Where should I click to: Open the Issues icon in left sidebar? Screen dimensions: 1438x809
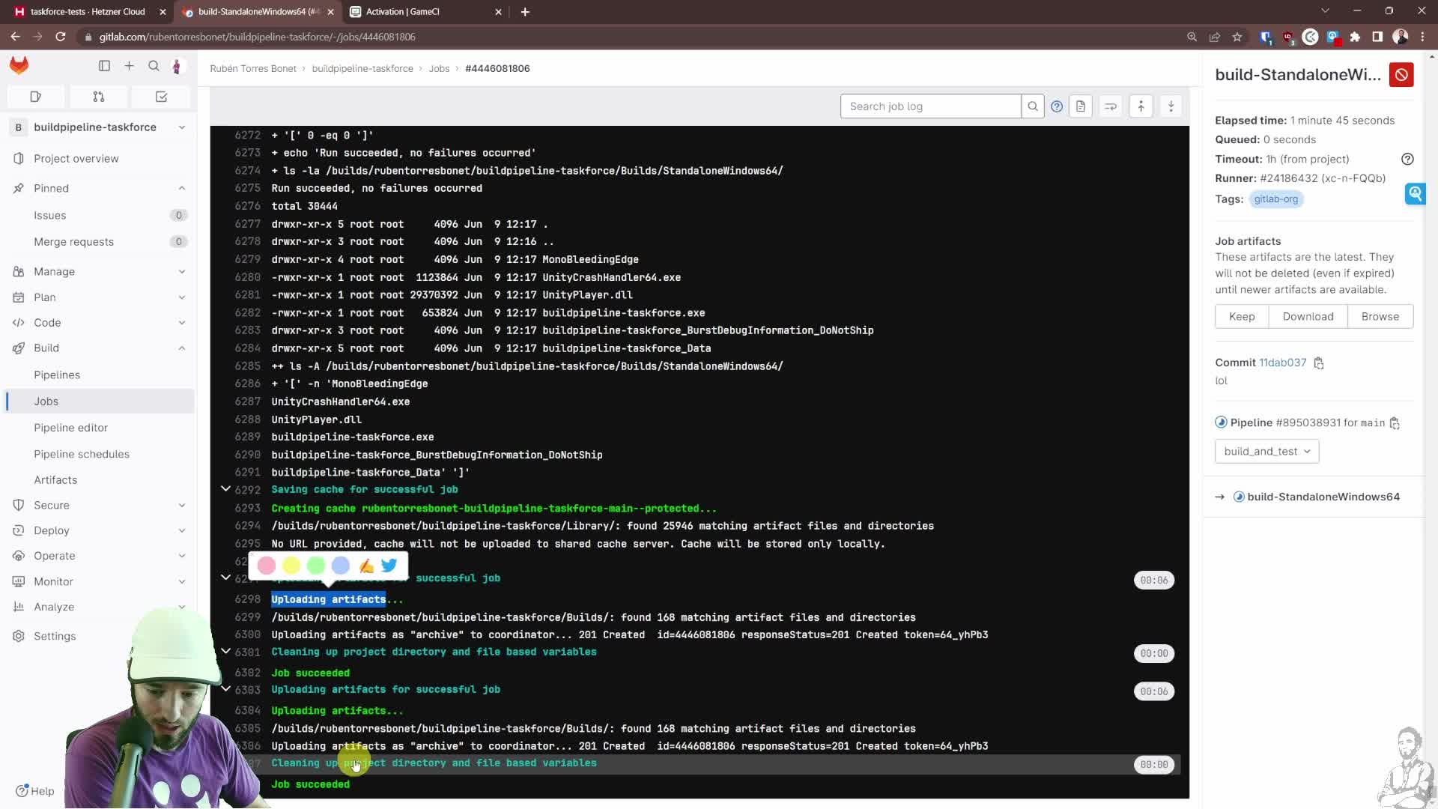[36, 97]
